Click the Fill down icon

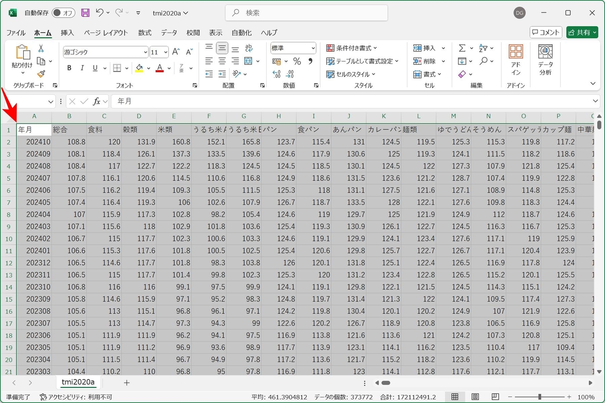pos(462,61)
